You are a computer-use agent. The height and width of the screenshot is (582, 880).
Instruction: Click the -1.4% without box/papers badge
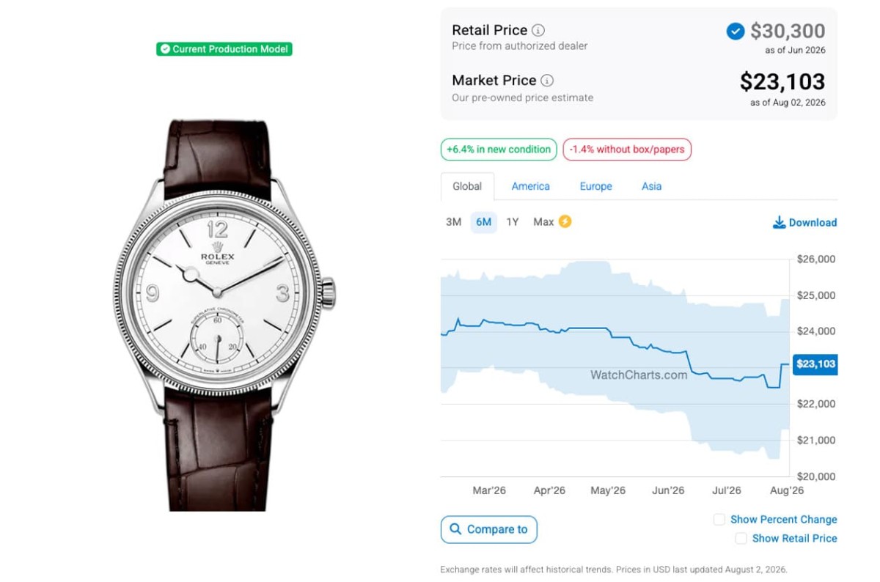coord(627,150)
